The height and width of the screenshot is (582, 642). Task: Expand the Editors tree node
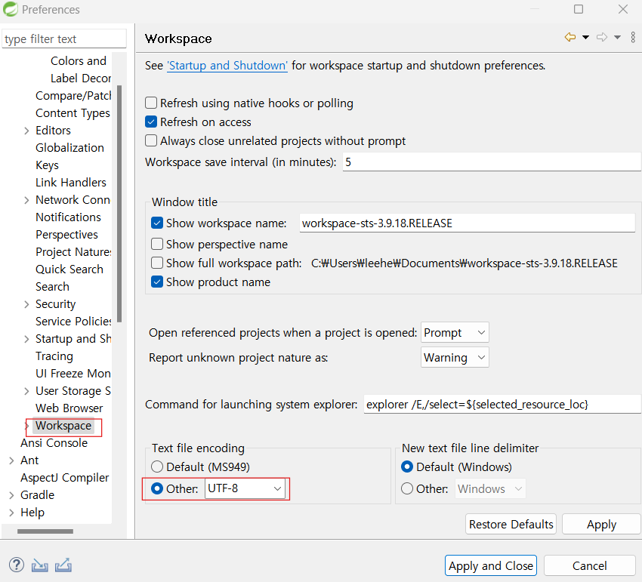click(x=26, y=131)
